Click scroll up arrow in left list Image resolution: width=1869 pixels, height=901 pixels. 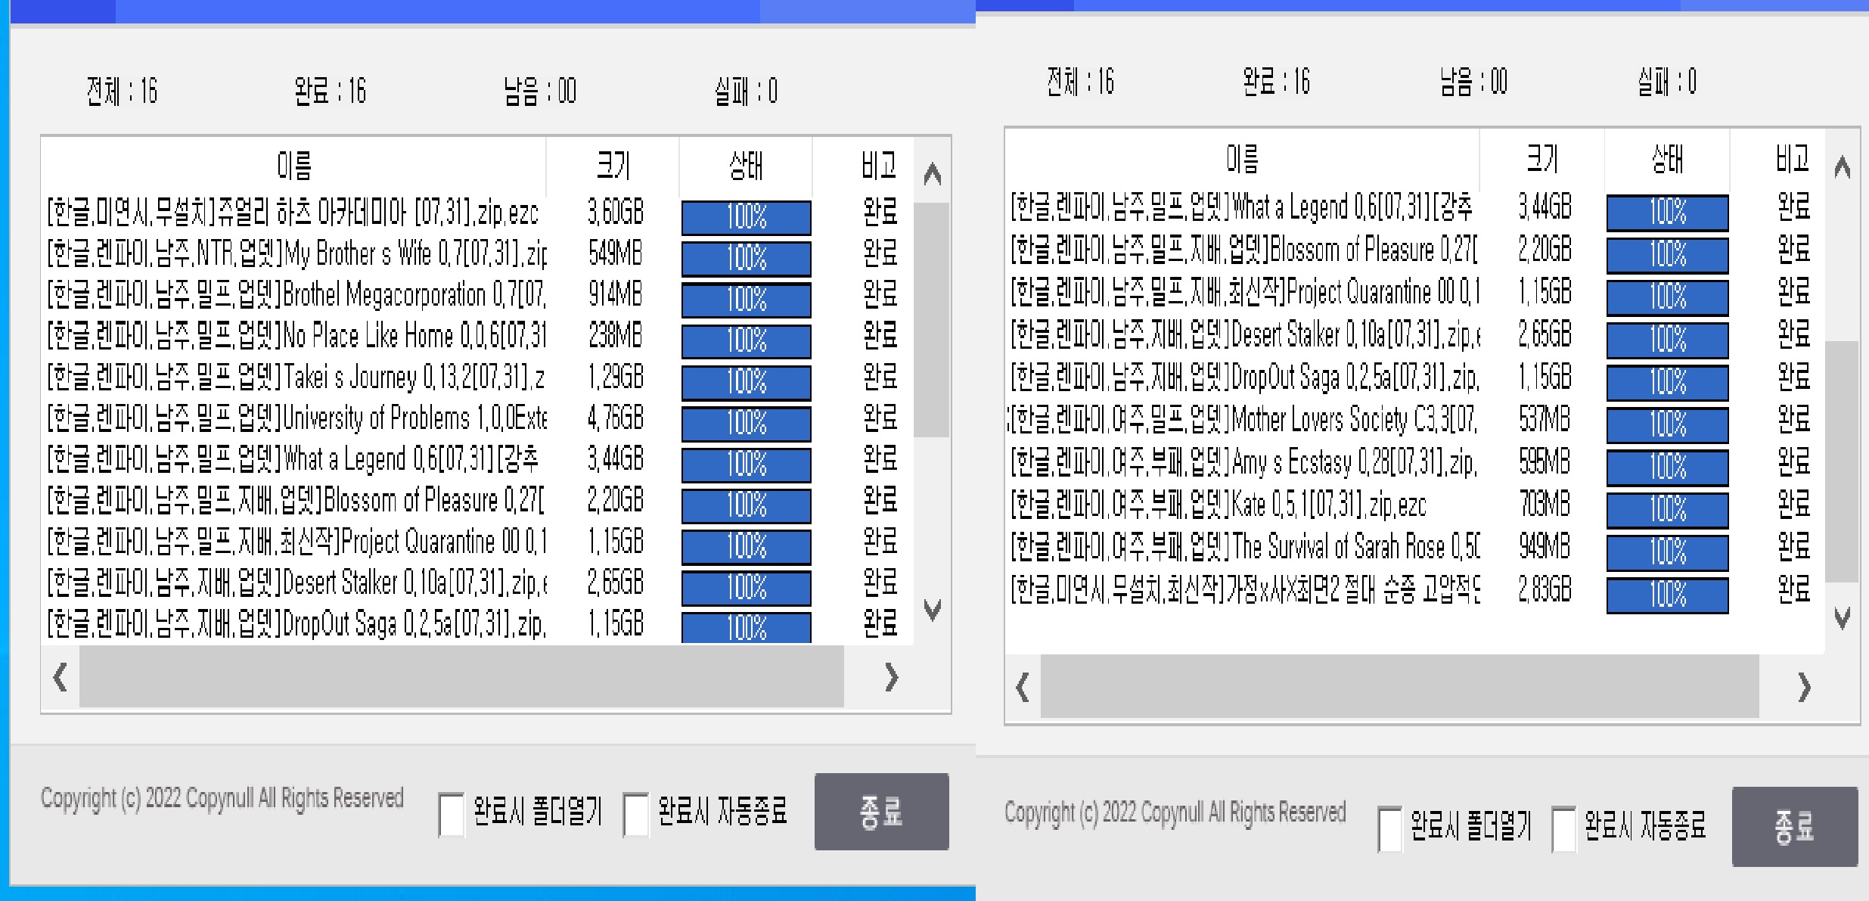click(x=933, y=175)
